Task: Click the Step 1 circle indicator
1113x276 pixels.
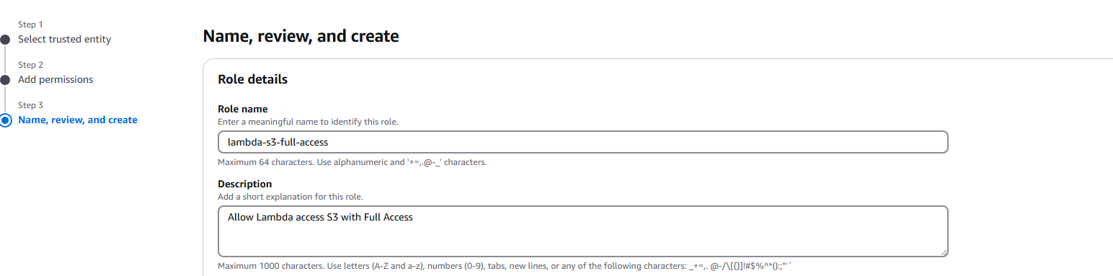Action: pos(5,40)
